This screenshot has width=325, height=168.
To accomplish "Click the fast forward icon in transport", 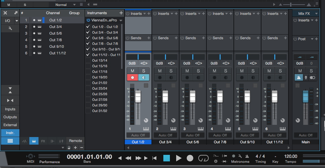I will [138, 158].
